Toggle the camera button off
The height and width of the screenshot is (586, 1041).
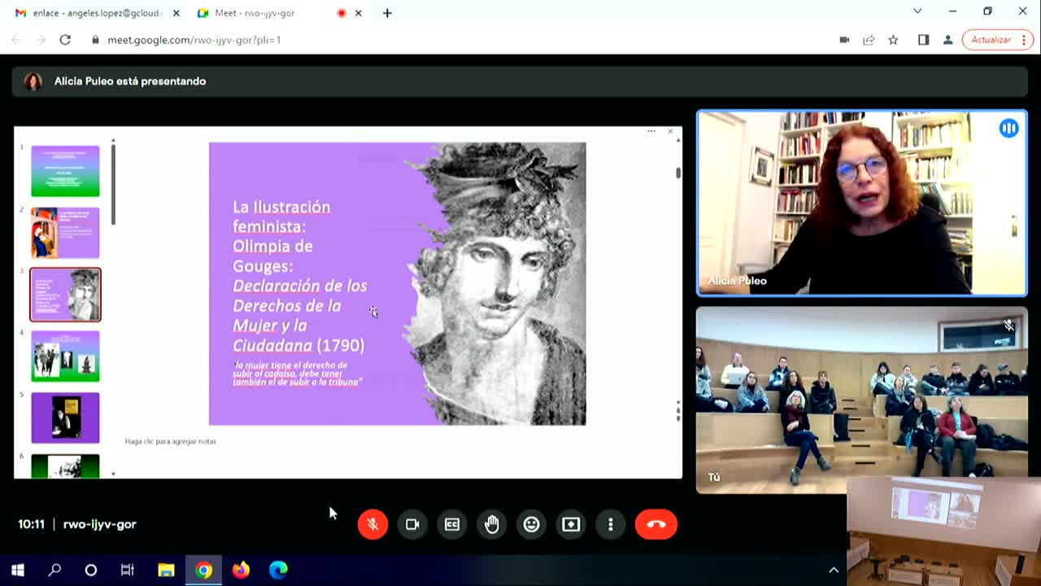click(x=412, y=524)
